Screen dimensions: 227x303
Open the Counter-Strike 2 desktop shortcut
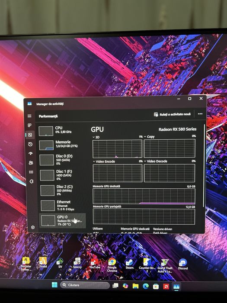click(x=147, y=265)
